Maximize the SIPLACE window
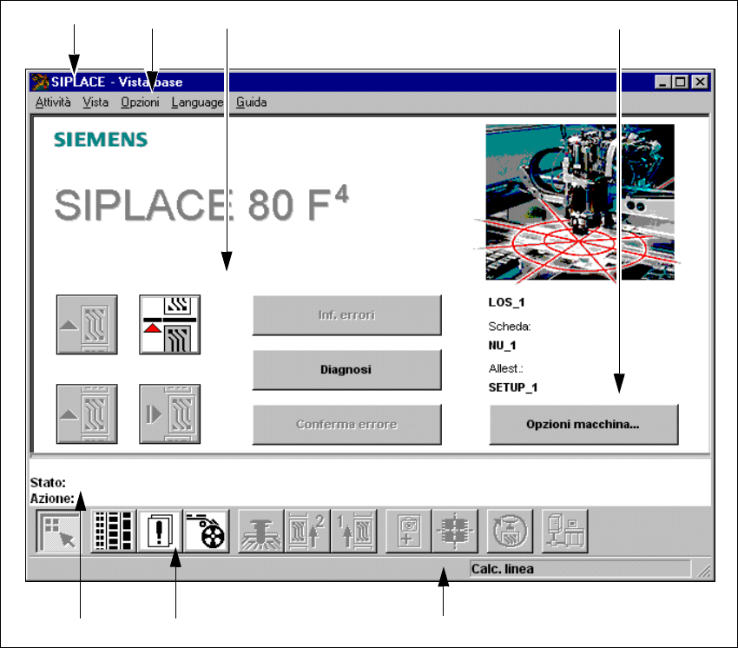The width and height of the screenshot is (738, 648). pyautogui.click(x=680, y=82)
